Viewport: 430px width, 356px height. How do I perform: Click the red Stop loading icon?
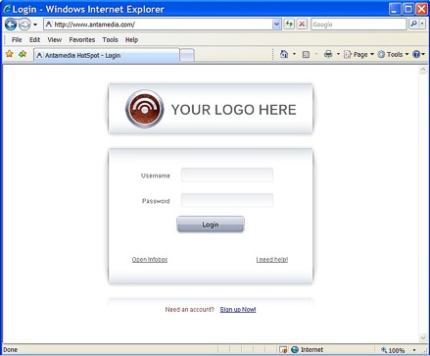tap(302, 25)
